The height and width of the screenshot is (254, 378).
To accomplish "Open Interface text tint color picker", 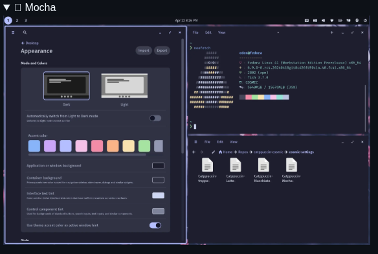I will click(158, 195).
